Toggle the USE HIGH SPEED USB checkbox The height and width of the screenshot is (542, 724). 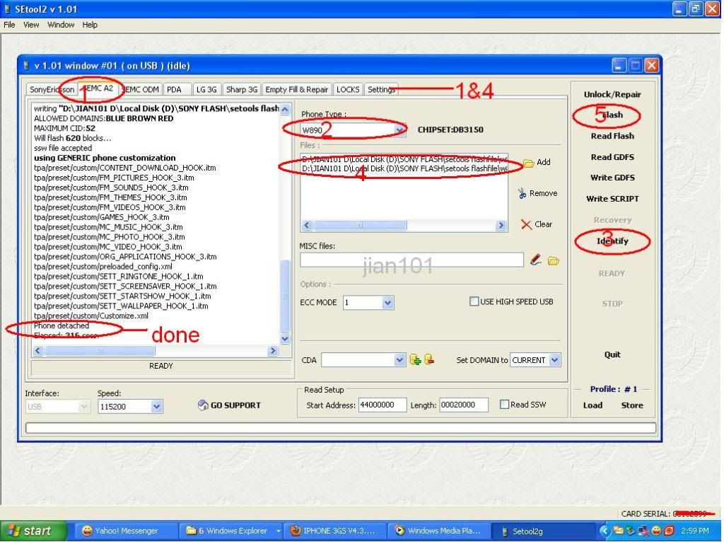coord(474,301)
